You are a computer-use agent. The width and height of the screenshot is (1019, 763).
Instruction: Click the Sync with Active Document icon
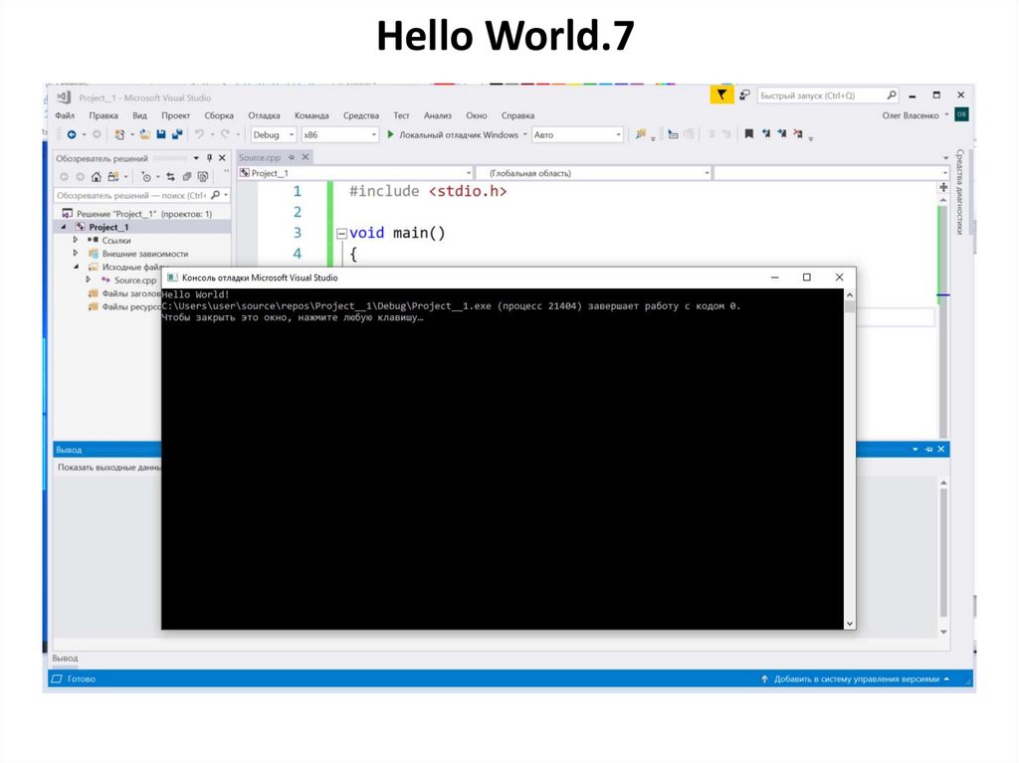(170, 177)
